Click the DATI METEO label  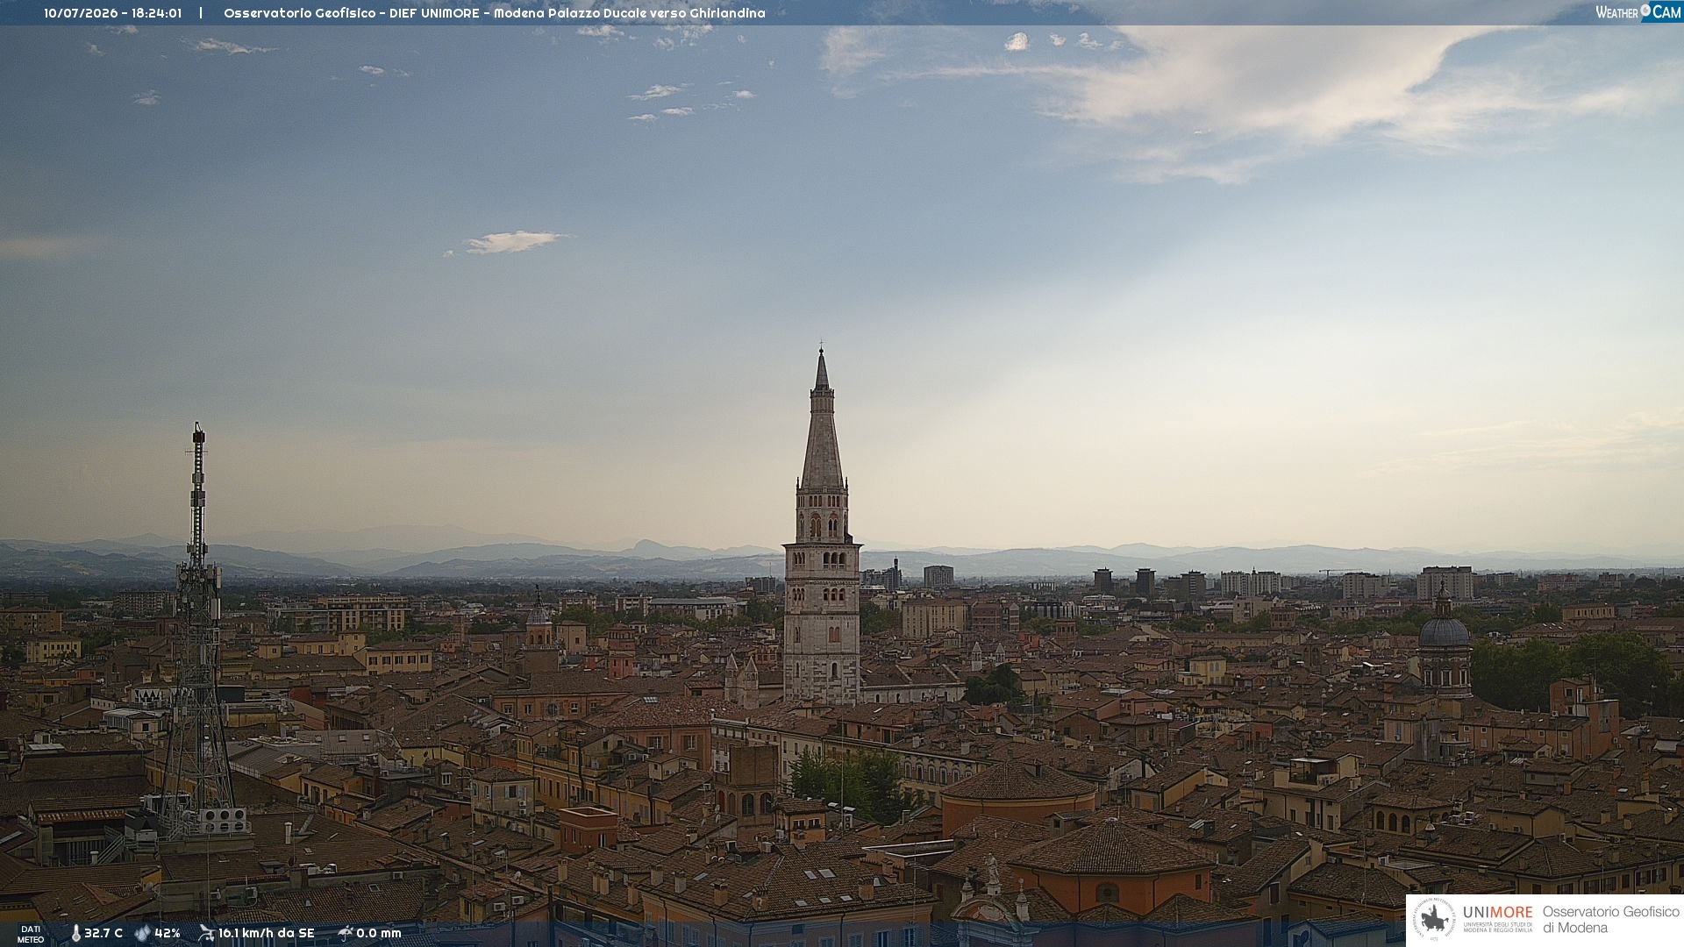pos(31,934)
